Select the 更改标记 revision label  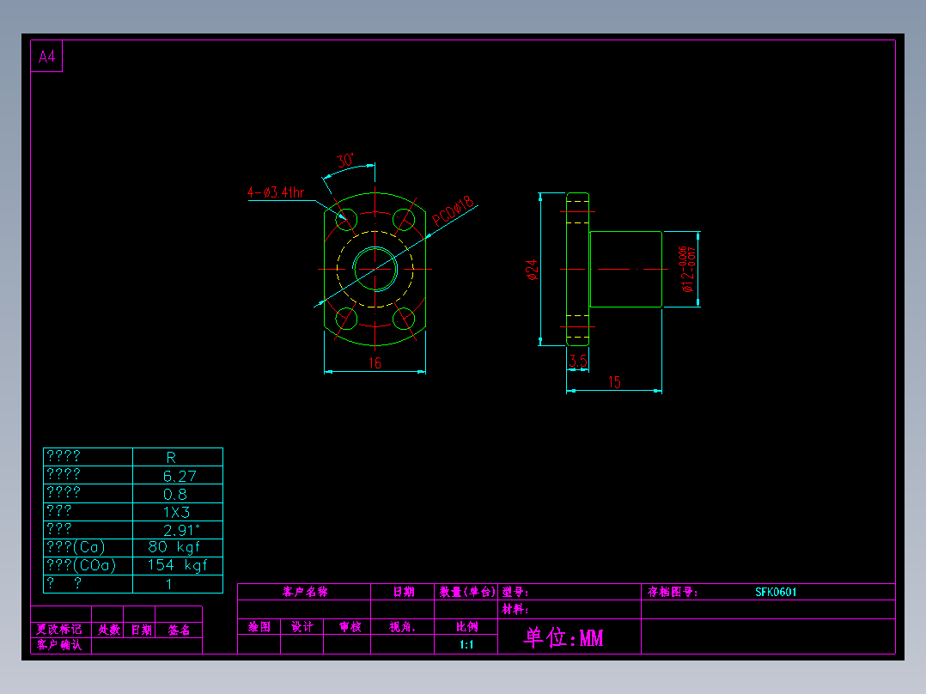pyautogui.click(x=59, y=630)
